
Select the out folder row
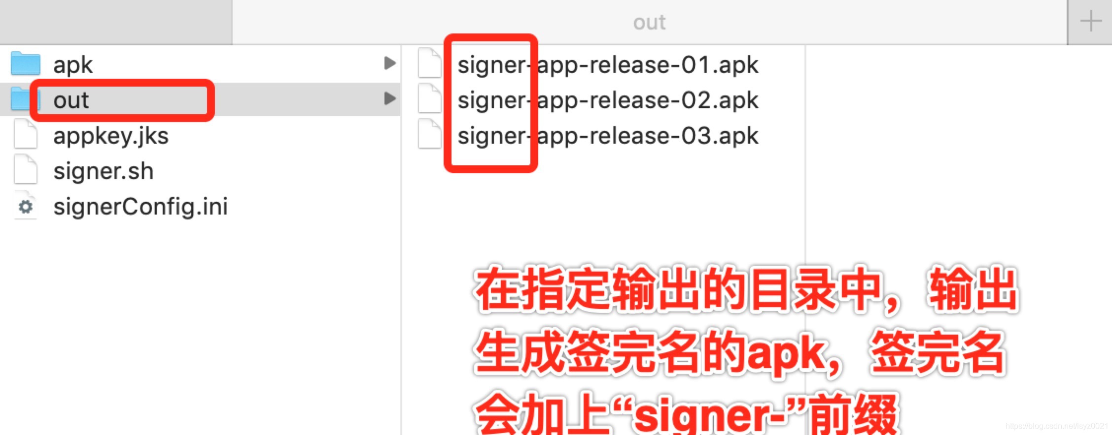coord(200,99)
